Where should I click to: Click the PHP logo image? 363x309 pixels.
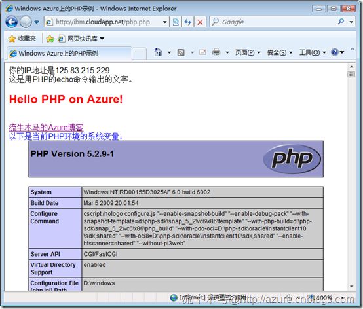(x=292, y=159)
